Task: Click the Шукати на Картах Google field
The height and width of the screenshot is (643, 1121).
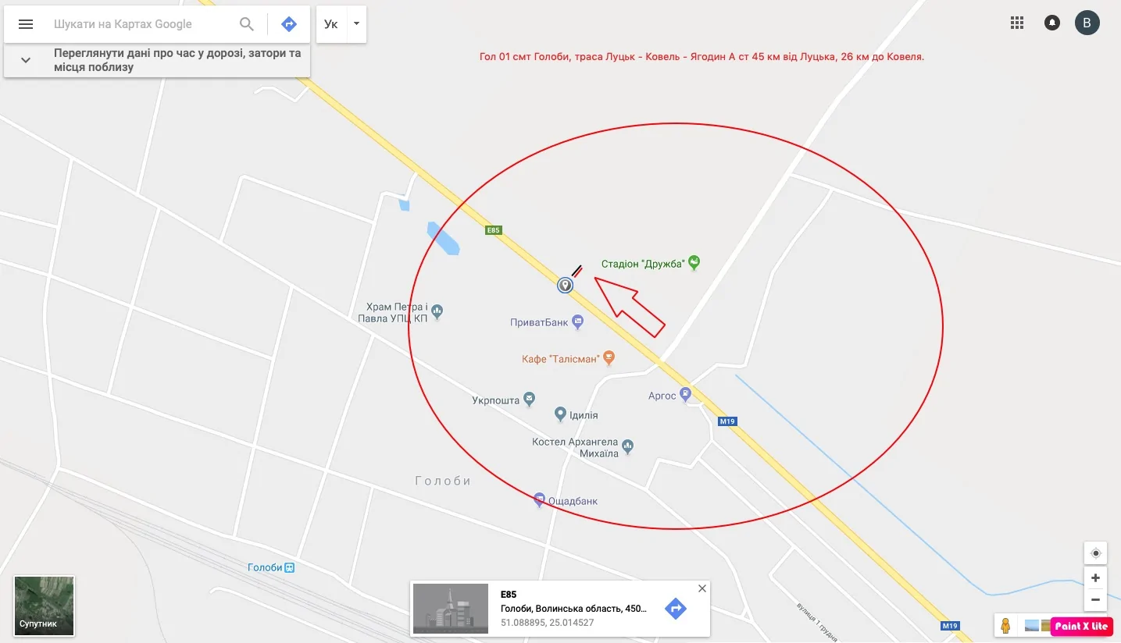Action: pyautogui.click(x=141, y=24)
